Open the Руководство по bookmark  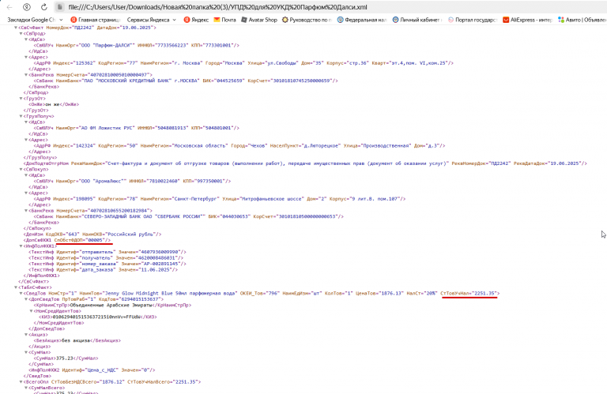click(x=307, y=20)
